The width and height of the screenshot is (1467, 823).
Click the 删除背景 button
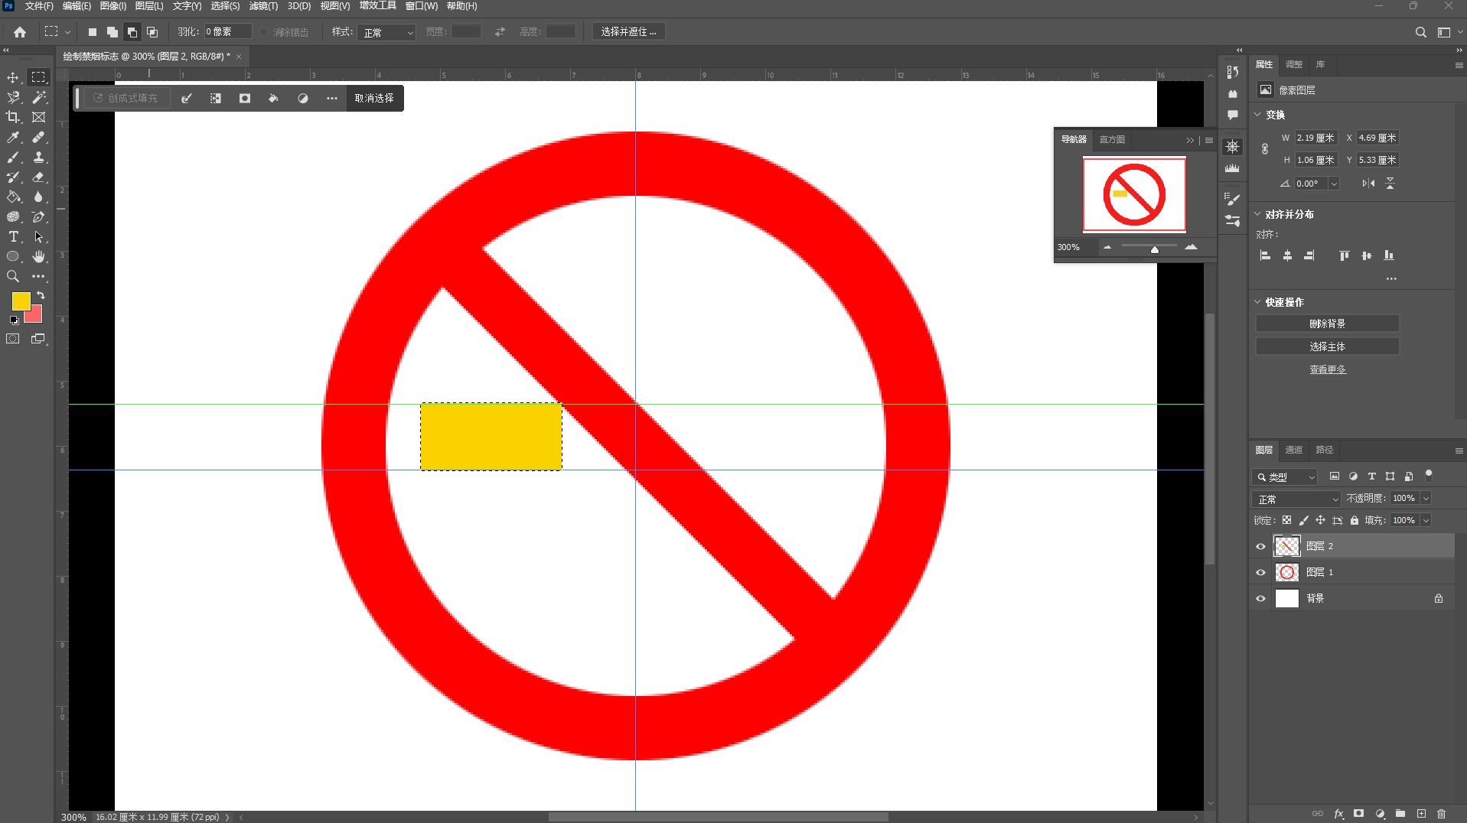[x=1327, y=324]
